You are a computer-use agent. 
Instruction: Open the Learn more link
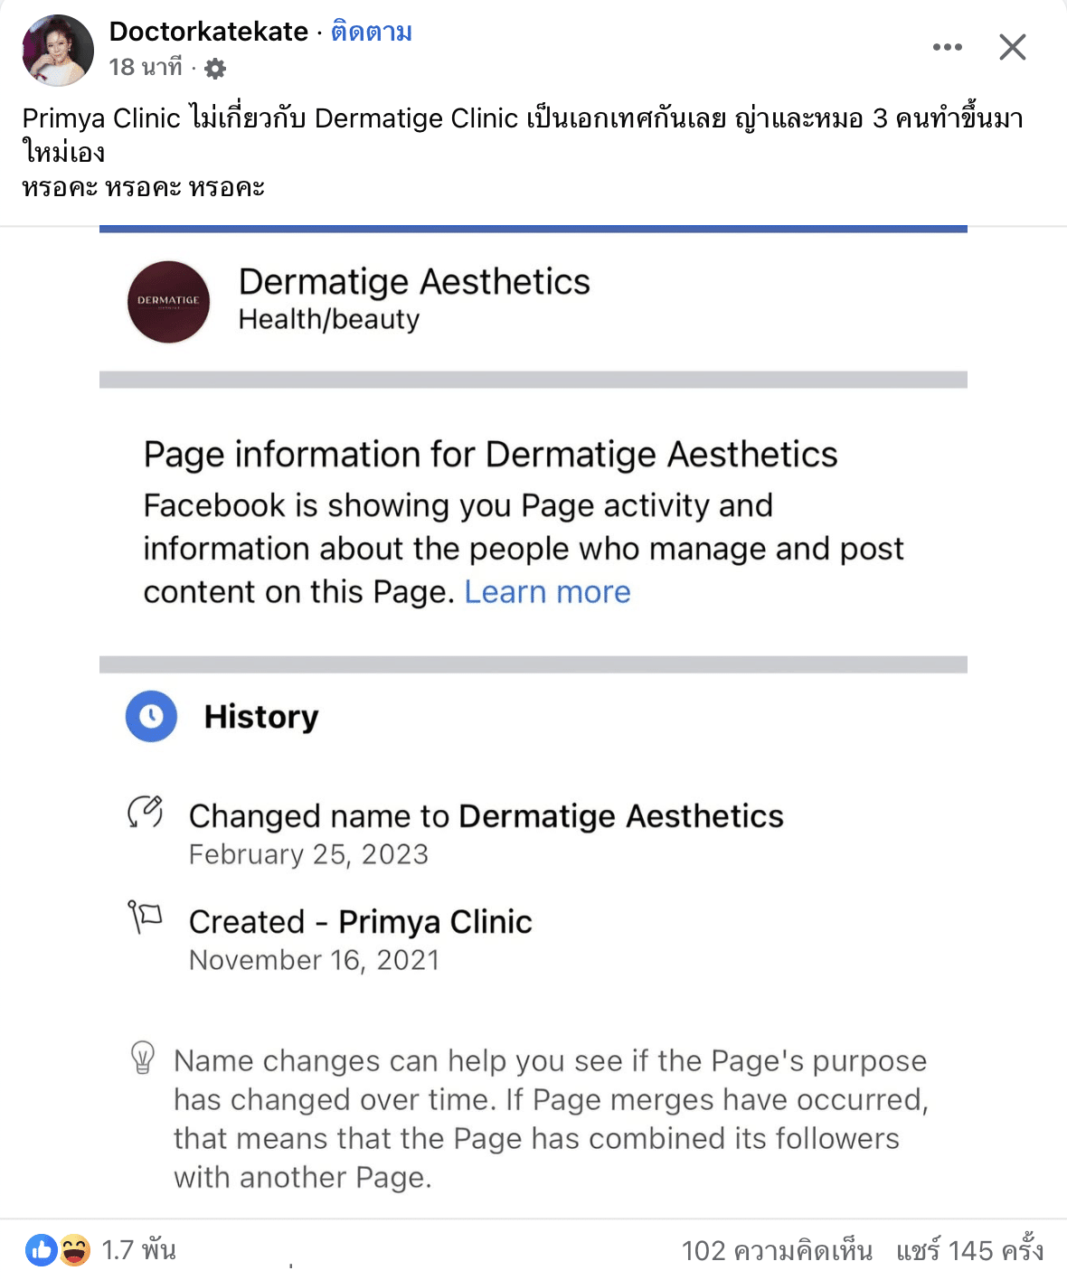pyautogui.click(x=547, y=592)
